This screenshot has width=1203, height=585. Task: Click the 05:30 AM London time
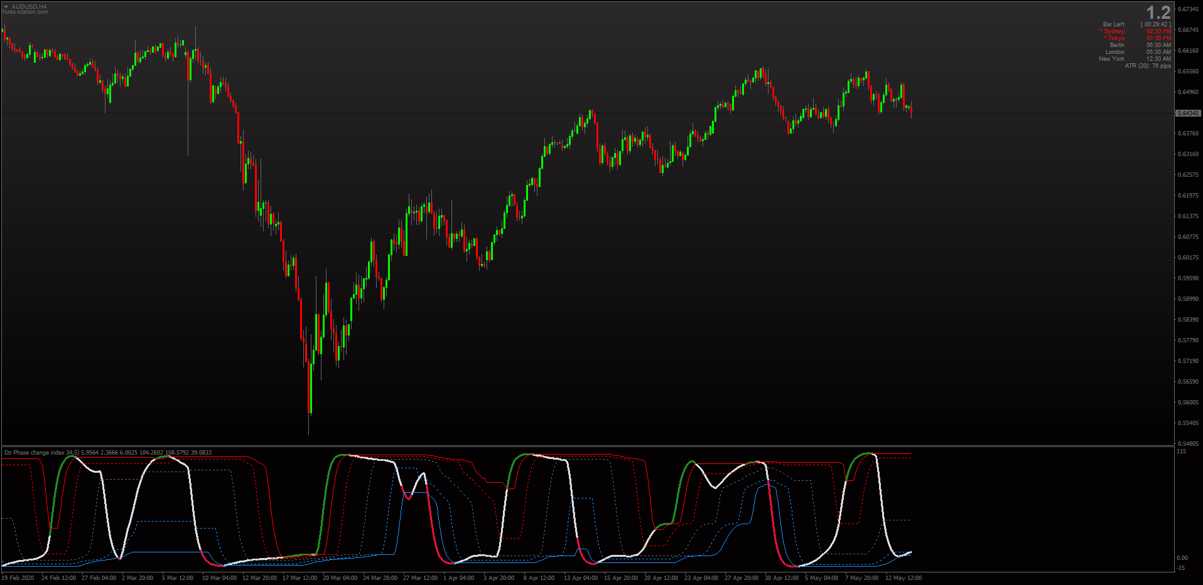[x=1158, y=52]
